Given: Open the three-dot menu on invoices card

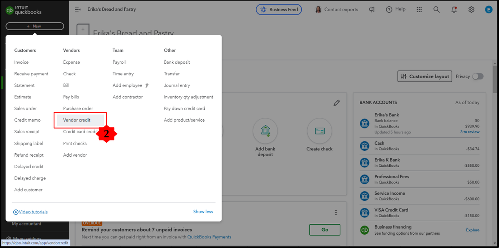Looking at the screenshot, I should click(x=336, y=212).
